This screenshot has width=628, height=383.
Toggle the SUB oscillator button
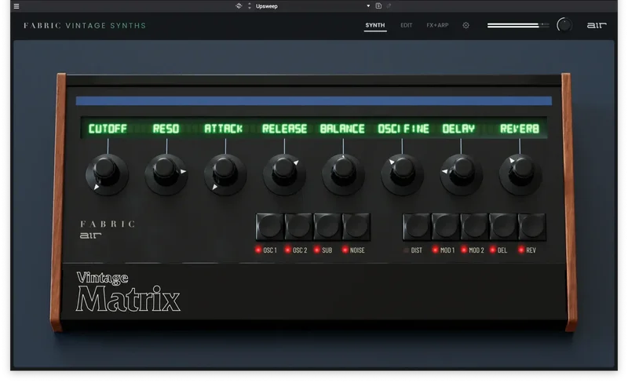tap(327, 227)
